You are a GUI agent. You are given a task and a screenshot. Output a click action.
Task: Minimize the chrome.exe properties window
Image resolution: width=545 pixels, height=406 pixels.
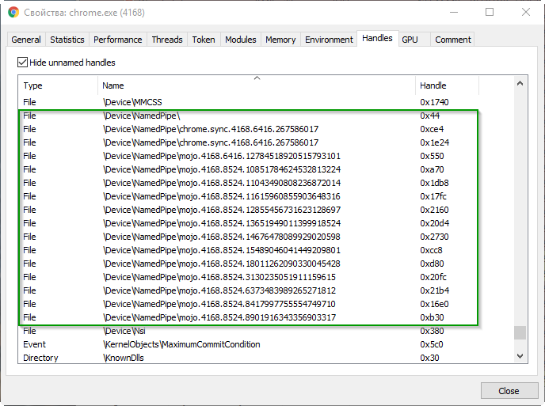click(454, 12)
